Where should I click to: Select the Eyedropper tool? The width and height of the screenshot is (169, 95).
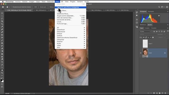[x=2, y=27]
